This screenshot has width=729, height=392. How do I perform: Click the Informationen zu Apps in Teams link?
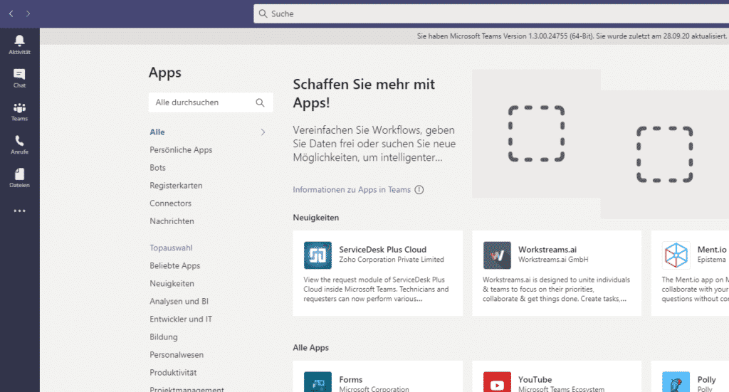(x=352, y=189)
